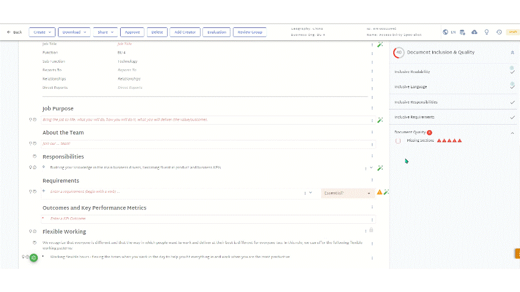Click the red warning triangles beside Missing Sections
Viewport: 520px width, 292px height.
449,141
